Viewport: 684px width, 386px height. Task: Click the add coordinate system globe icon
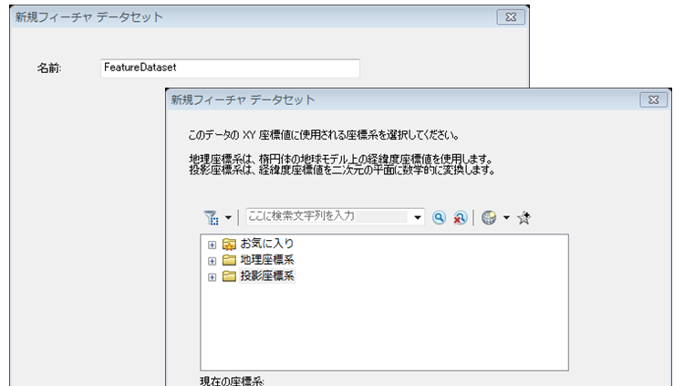pyautogui.click(x=489, y=217)
